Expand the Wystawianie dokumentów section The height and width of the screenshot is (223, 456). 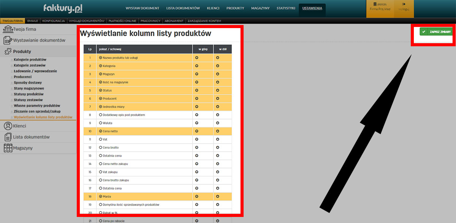[34, 40]
